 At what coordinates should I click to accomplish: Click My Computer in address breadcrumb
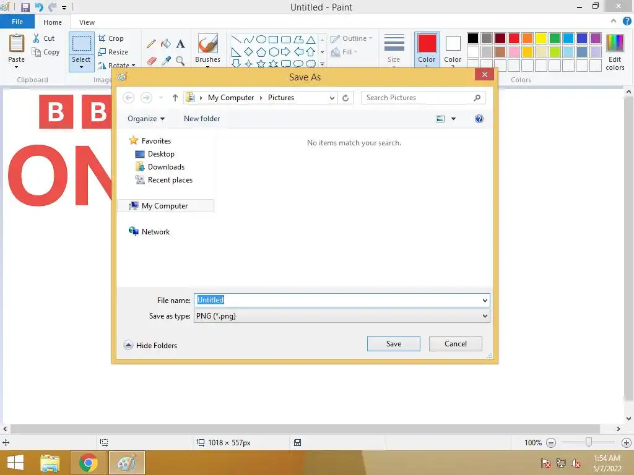point(231,98)
